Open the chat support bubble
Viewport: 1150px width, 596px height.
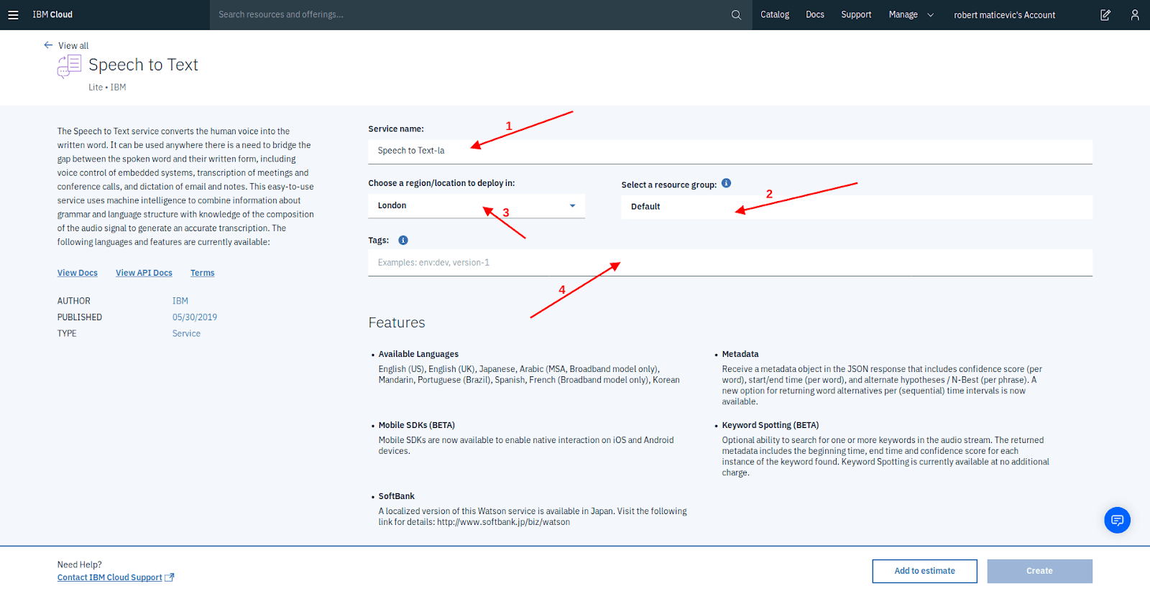pos(1117,520)
